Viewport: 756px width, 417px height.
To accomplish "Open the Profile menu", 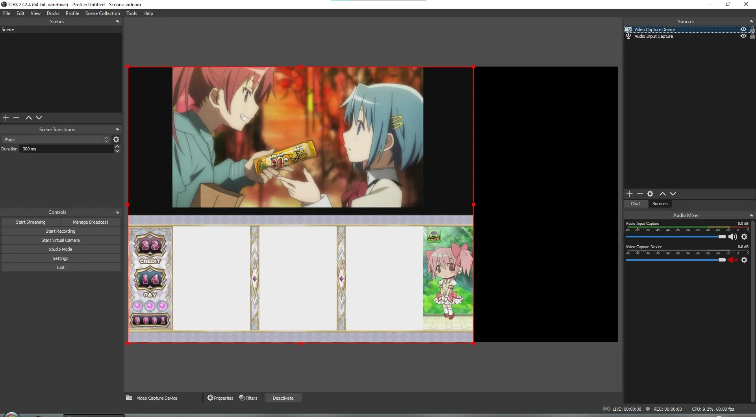I will (72, 13).
